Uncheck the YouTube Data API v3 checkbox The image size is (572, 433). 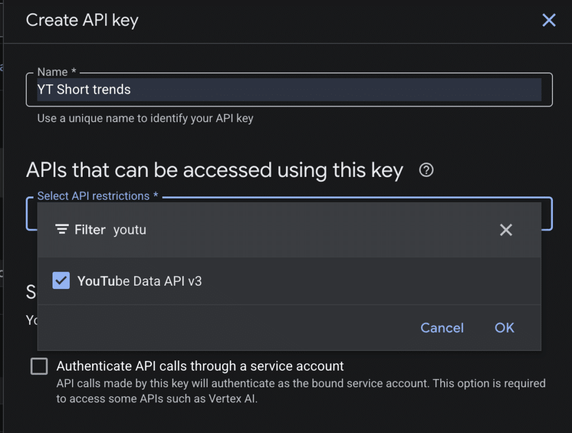61,281
